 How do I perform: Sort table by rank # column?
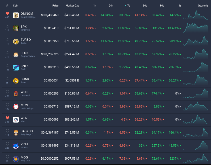pos(7,5)
